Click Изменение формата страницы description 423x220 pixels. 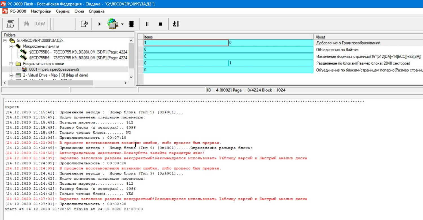pos(369,56)
